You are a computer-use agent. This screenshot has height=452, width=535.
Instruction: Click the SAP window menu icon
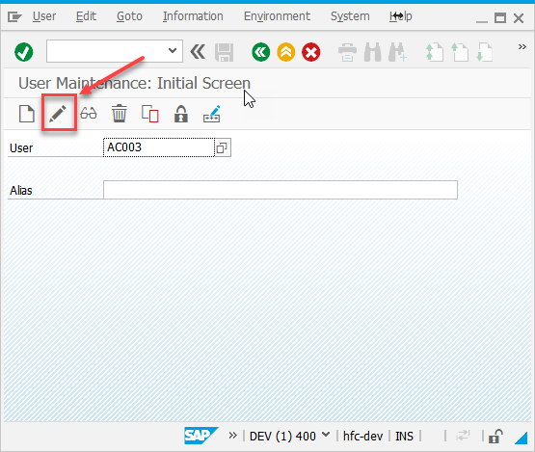14,16
